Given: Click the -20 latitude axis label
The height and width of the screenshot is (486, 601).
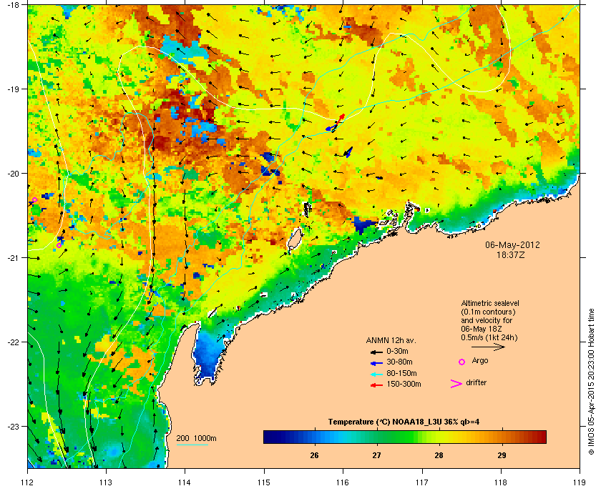Looking at the screenshot, I should pyautogui.click(x=13, y=174).
